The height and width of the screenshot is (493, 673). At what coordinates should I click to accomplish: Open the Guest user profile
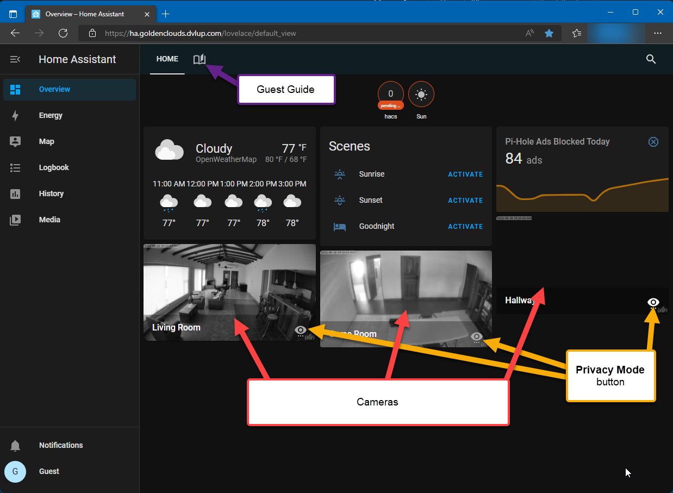[x=49, y=471]
